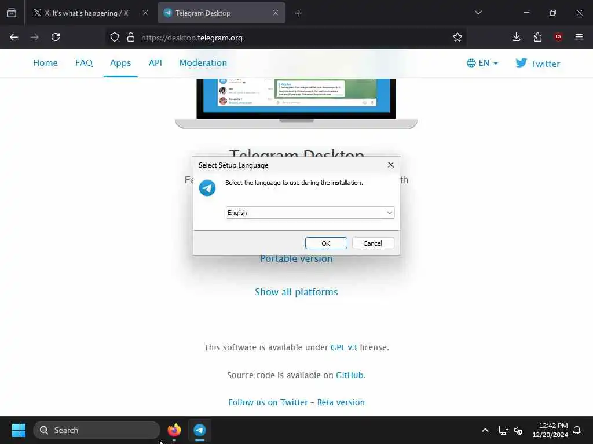Open the notifications bell icon
Screen dimensions: 593x444
point(577,430)
